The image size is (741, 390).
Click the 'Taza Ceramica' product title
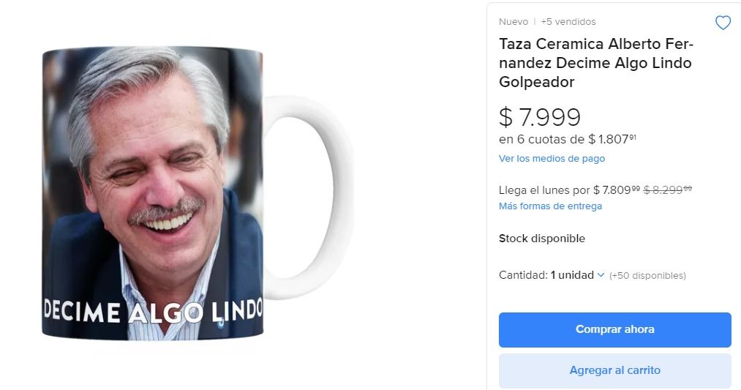[x=595, y=63]
